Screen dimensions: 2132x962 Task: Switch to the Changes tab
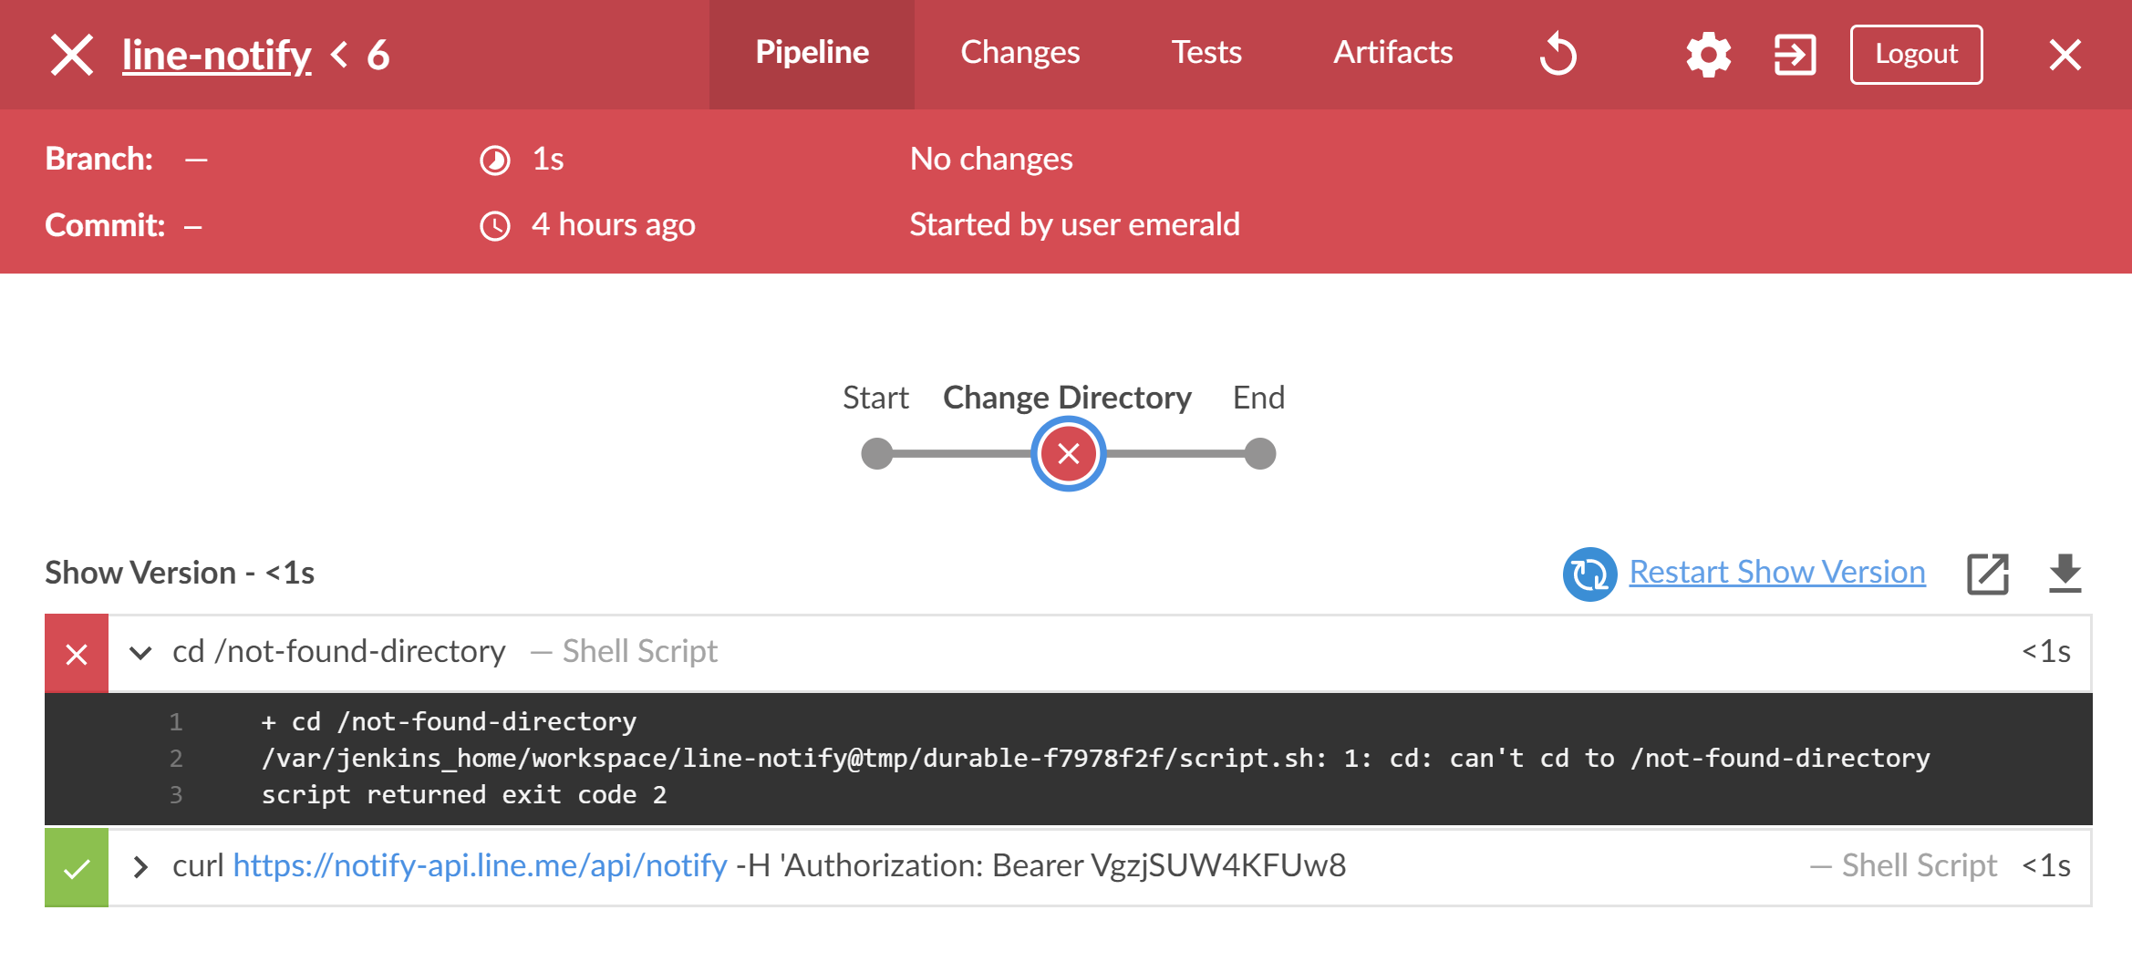pyautogui.click(x=1019, y=53)
